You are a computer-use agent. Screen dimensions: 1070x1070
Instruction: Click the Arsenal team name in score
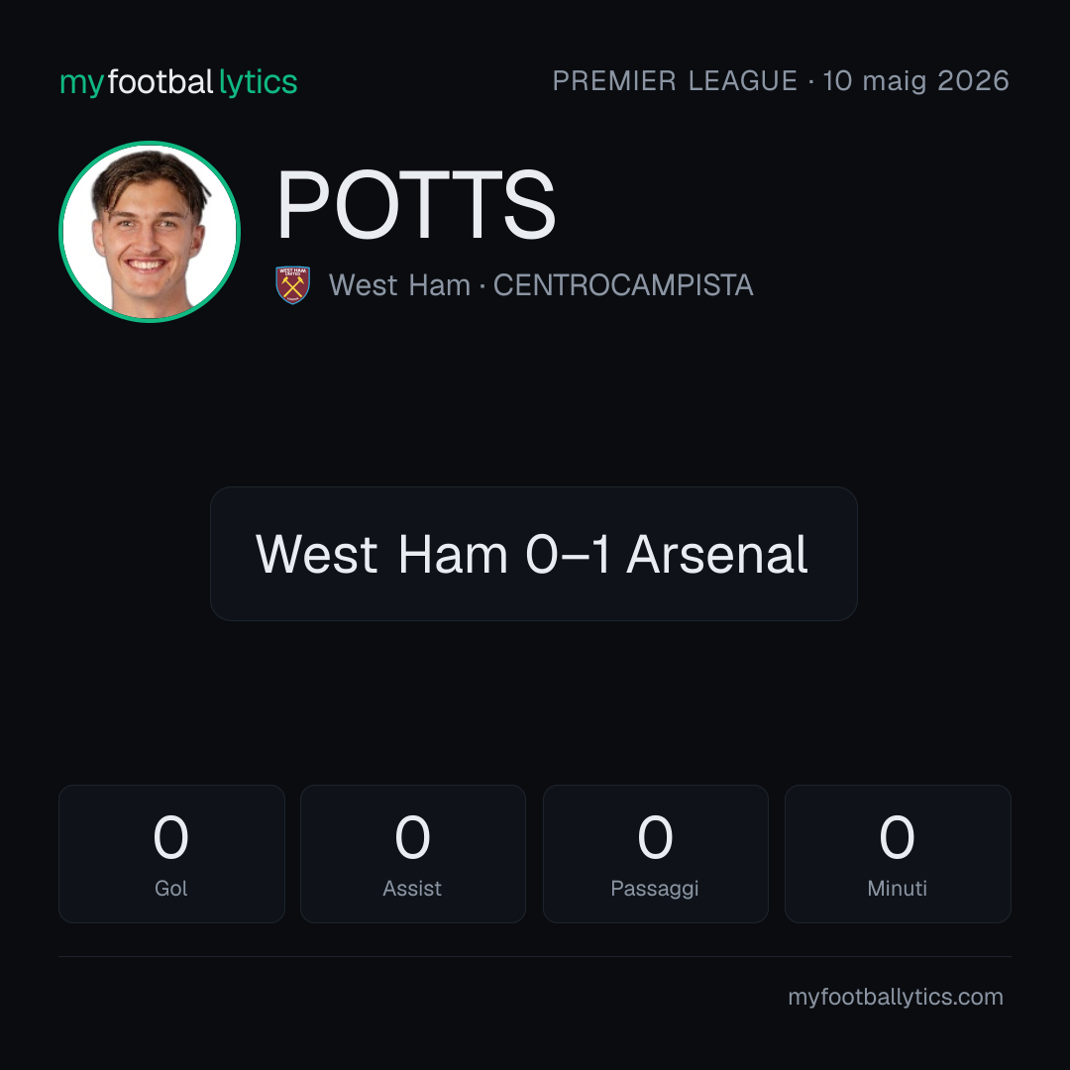(x=716, y=554)
